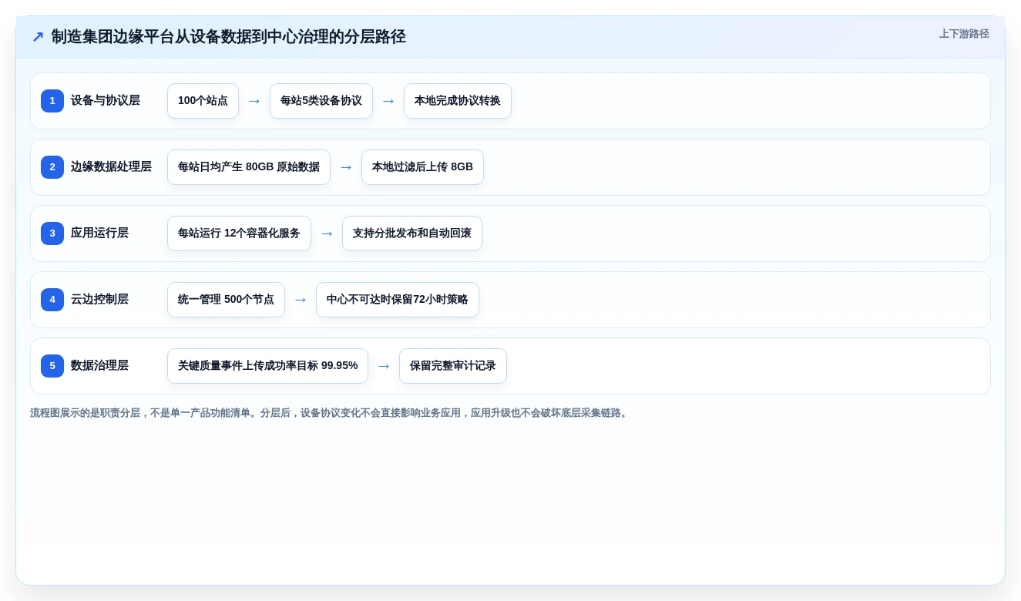Click the 应用运行层 layer label
The image size is (1021, 601).
pos(99,233)
